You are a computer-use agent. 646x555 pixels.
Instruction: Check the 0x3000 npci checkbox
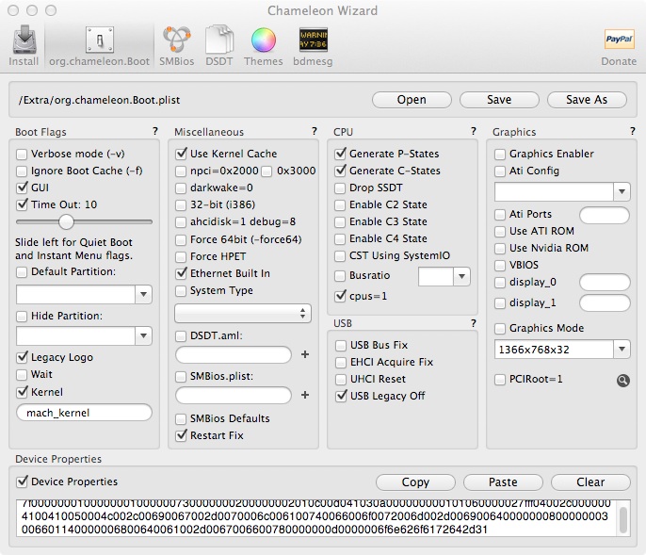coord(266,171)
